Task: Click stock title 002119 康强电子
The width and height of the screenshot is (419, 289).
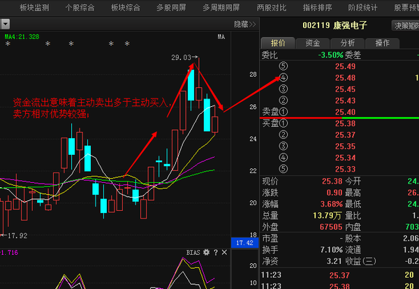Action: point(335,25)
